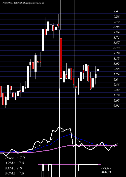126x177 pixels.
Task: Click the 8.29 price axis label
Action: tap(116, 53)
